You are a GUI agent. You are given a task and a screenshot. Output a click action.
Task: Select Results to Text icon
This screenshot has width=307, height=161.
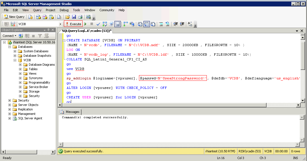[140, 24]
